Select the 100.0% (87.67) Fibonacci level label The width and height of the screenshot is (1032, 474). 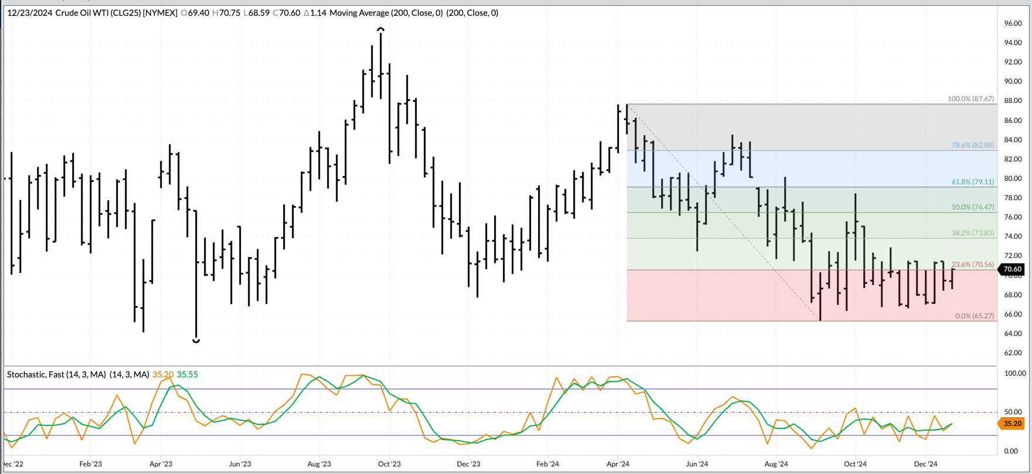pyautogui.click(x=970, y=99)
